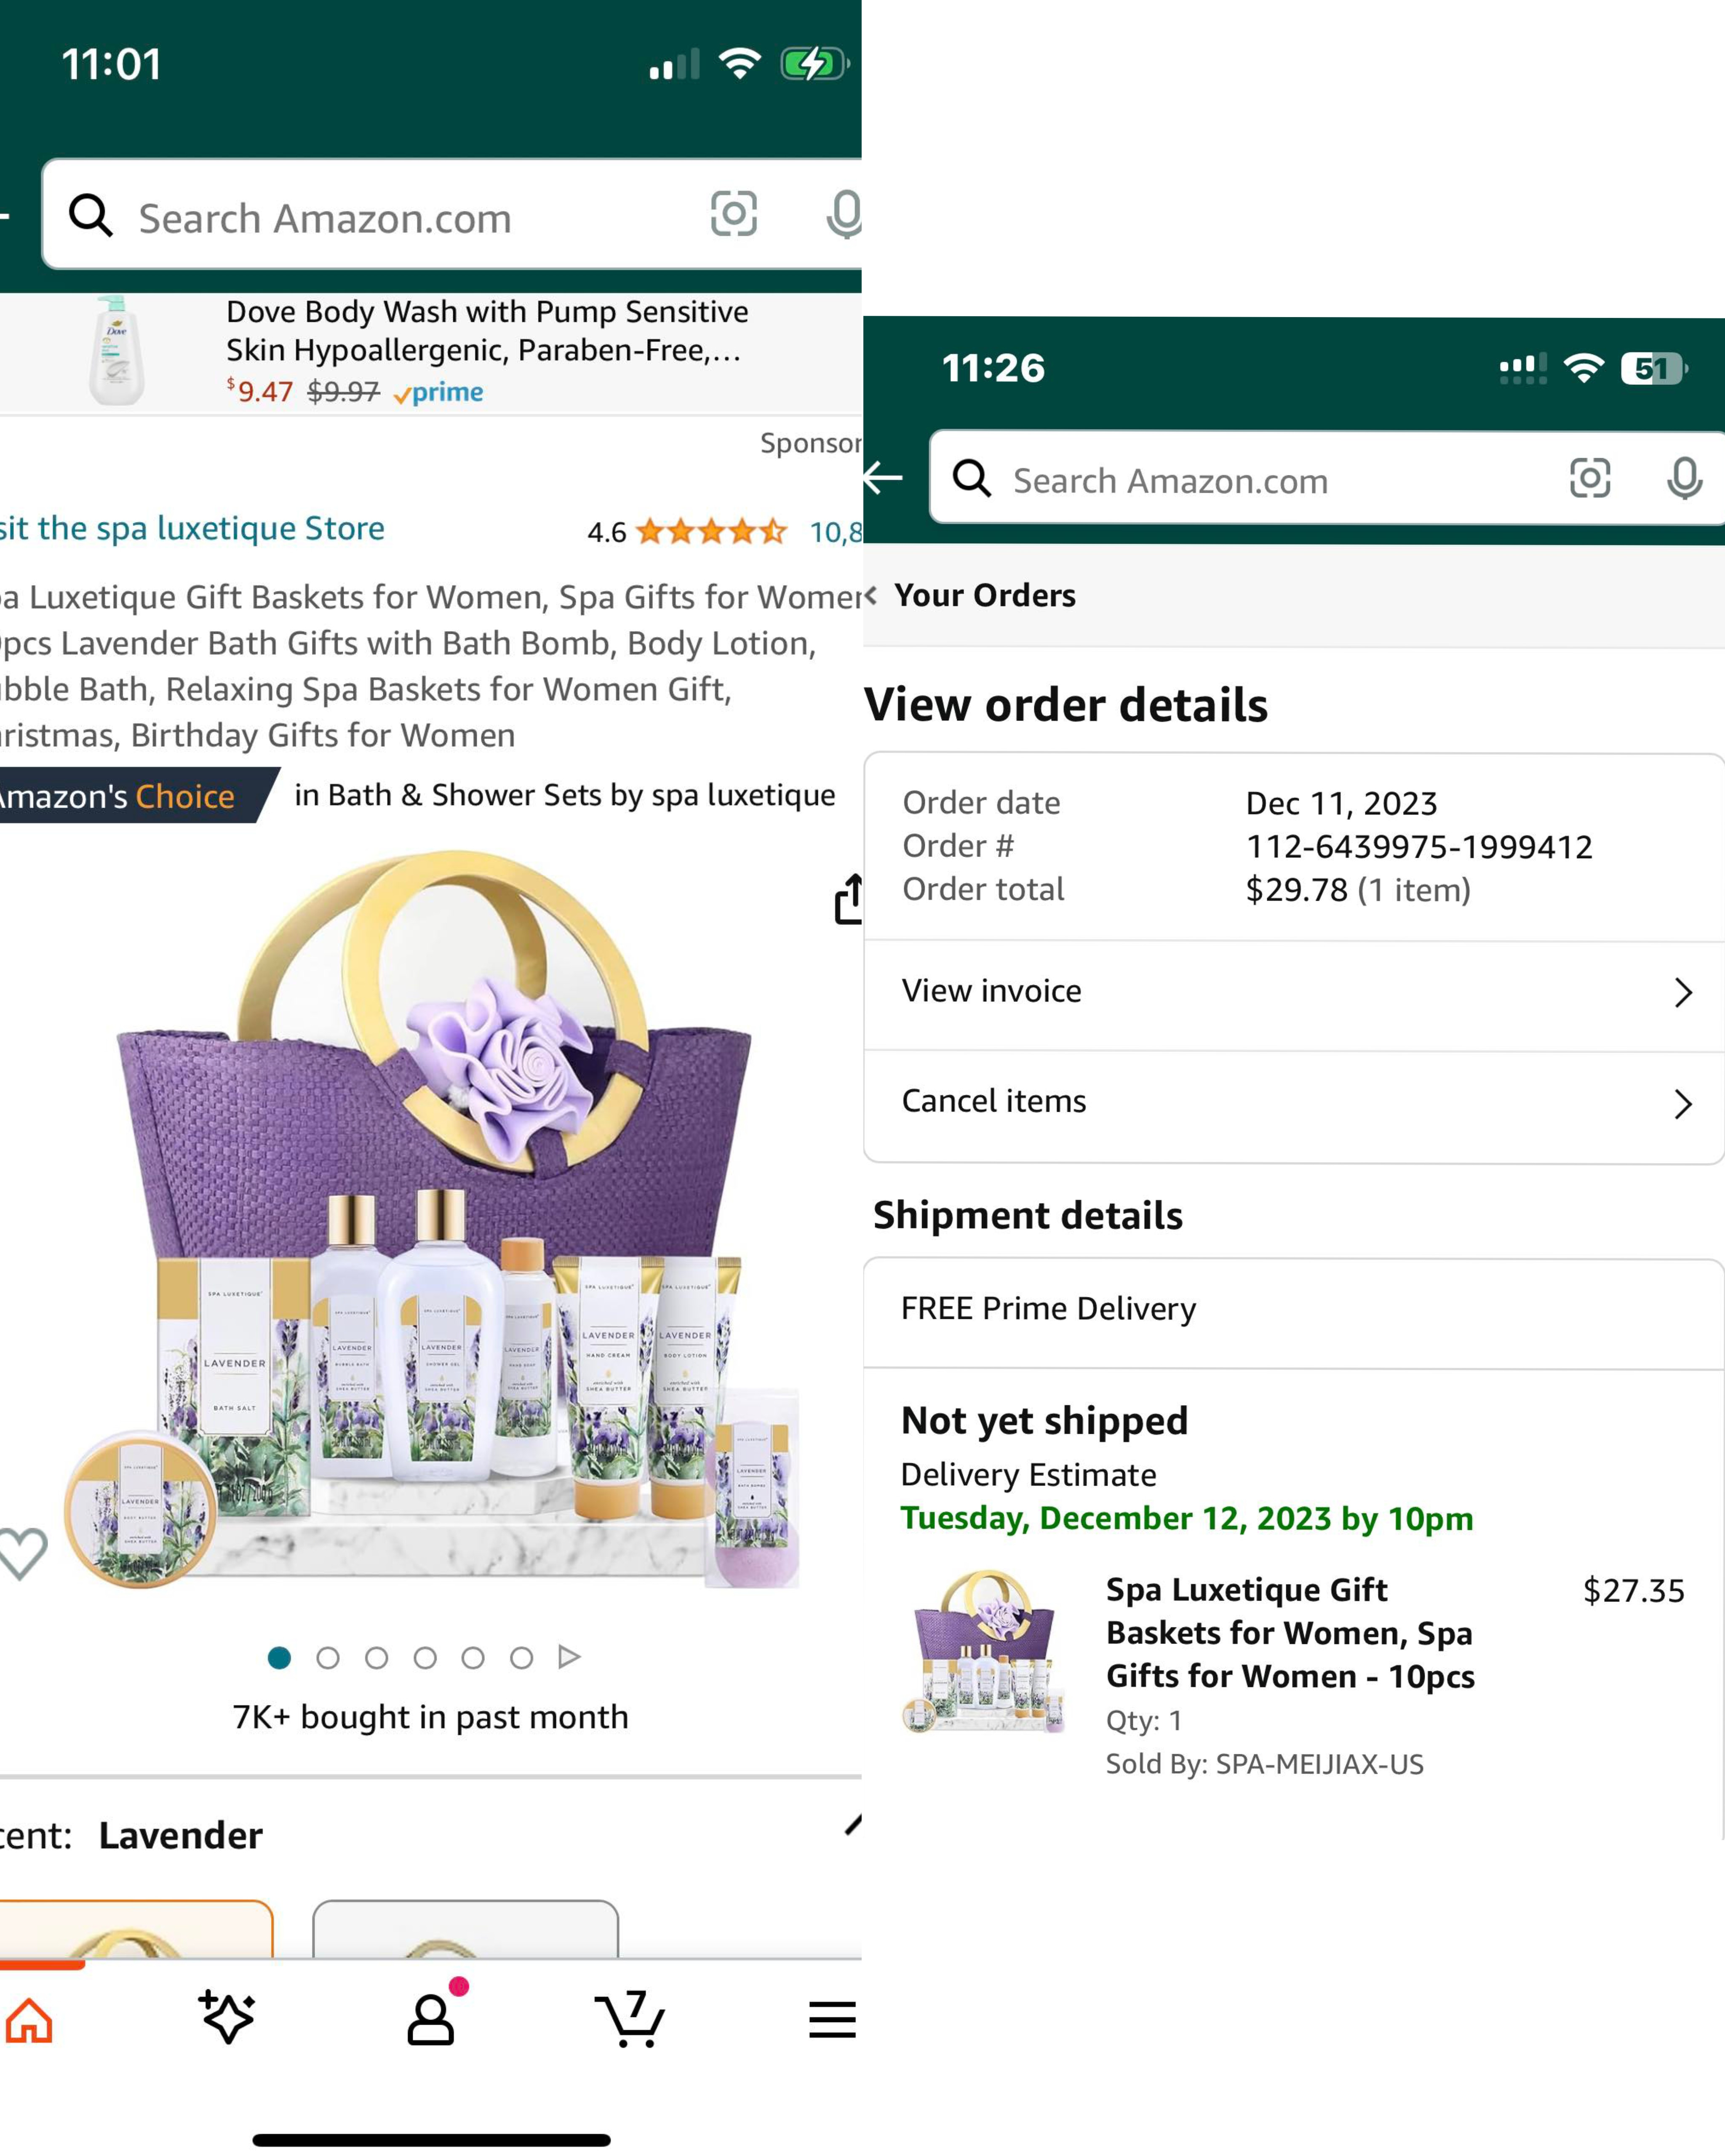Viewport: 1725px width, 2156px height.
Task: Select the third image carousel dot
Action: coord(376,1658)
